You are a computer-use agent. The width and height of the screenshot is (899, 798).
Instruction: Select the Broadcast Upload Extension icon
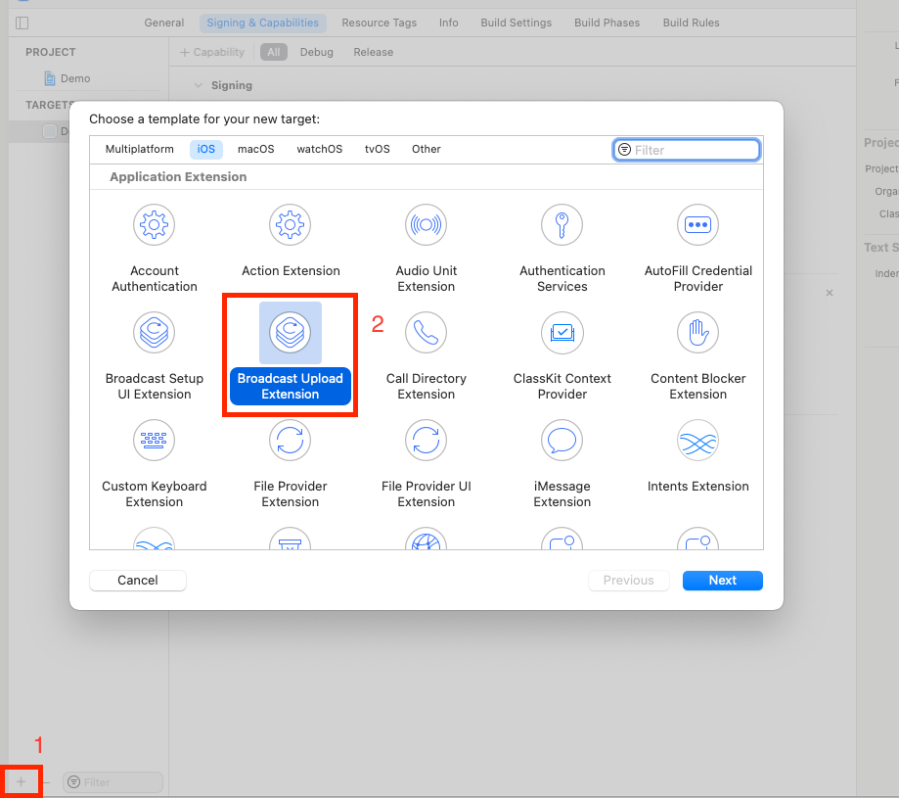pyautogui.click(x=291, y=332)
